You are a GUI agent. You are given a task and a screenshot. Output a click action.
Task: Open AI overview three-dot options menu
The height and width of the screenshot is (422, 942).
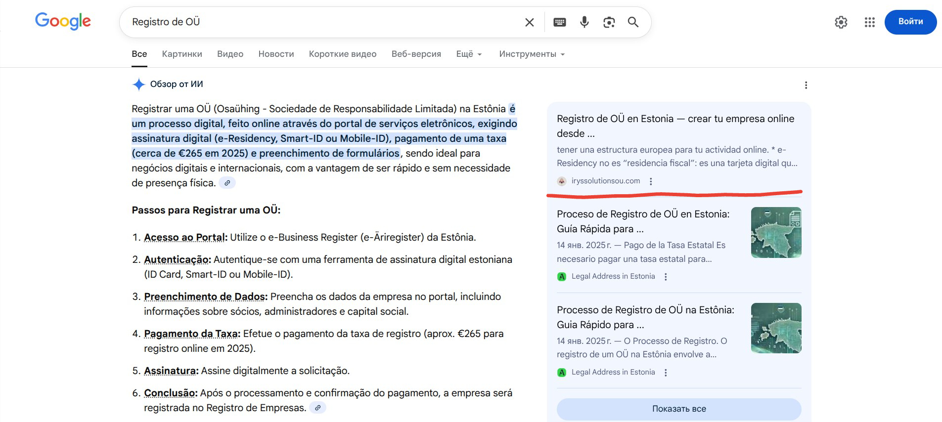pos(806,85)
